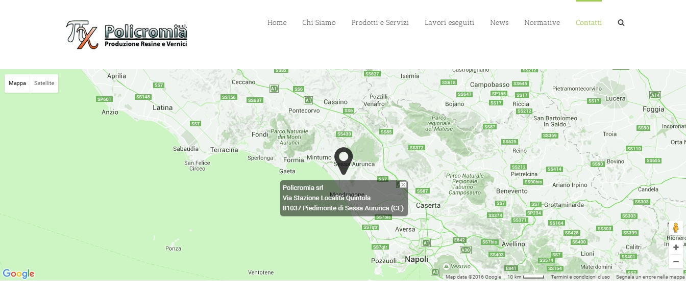Viewport: 686px width, 302px height.
Task: Click the Lucera town label
Action: 615,98
